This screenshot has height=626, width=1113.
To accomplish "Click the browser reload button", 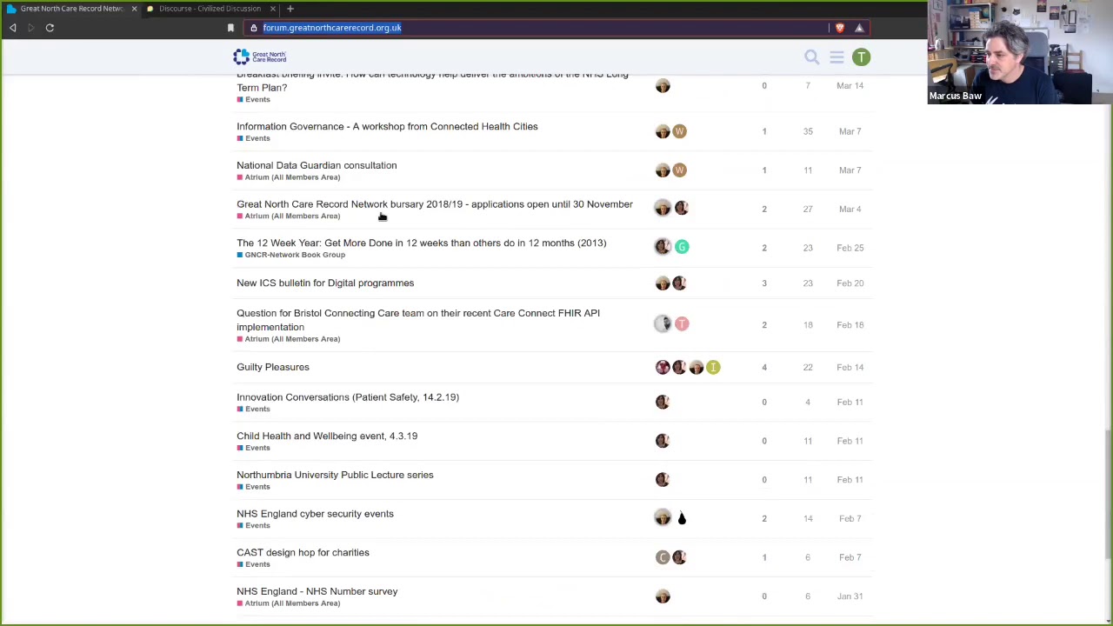I will 50,28.
